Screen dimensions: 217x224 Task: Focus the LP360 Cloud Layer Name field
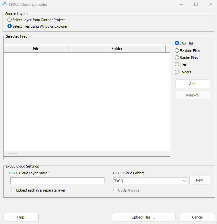pyautogui.click(x=57, y=181)
